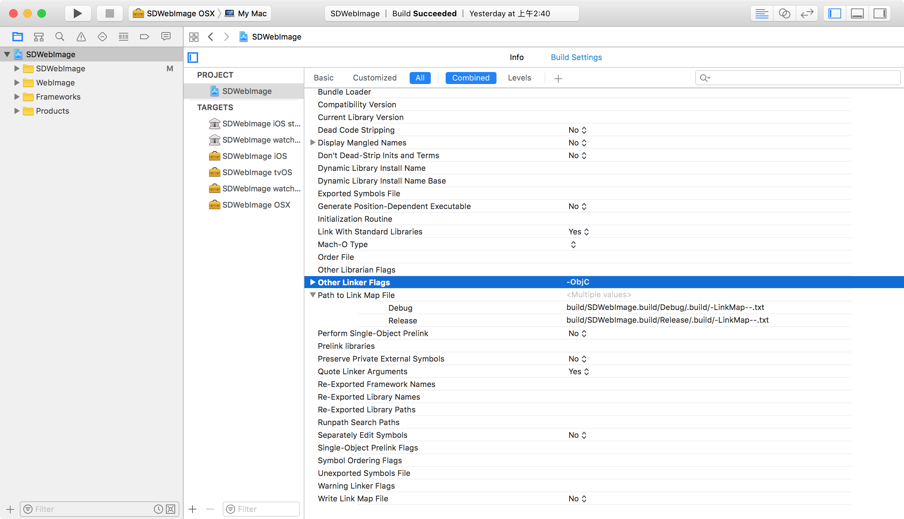
Task: Open the Issue navigator warning icon
Action: [x=81, y=37]
